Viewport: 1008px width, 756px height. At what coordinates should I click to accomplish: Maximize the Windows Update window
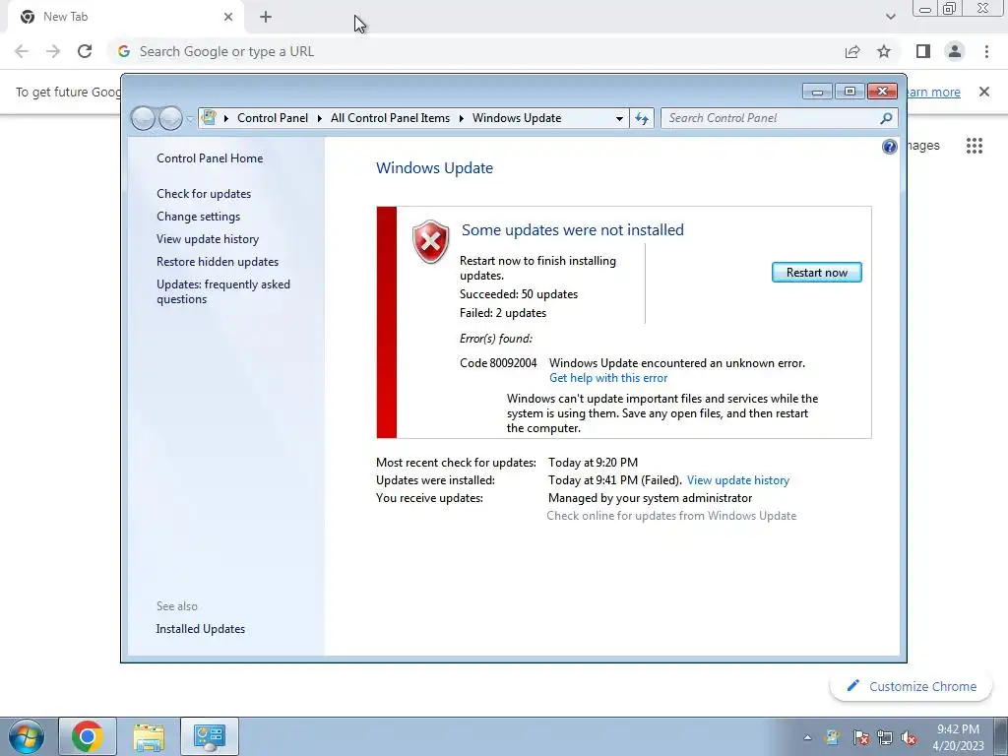[x=850, y=92]
